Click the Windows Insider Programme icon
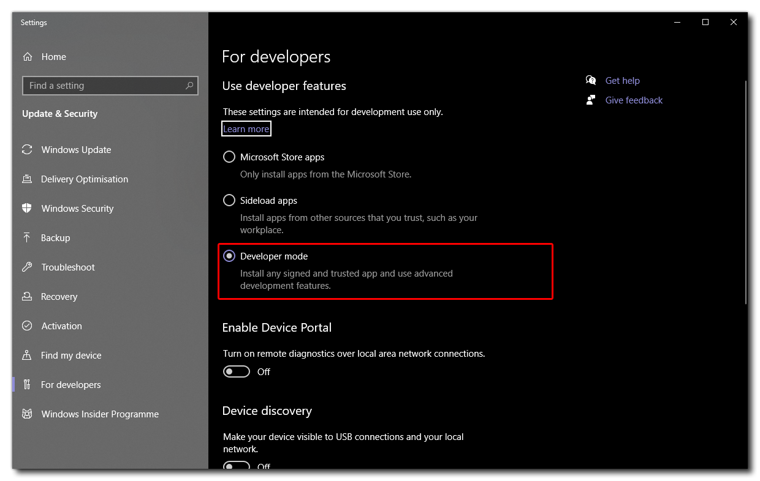760x481 pixels. (x=27, y=414)
